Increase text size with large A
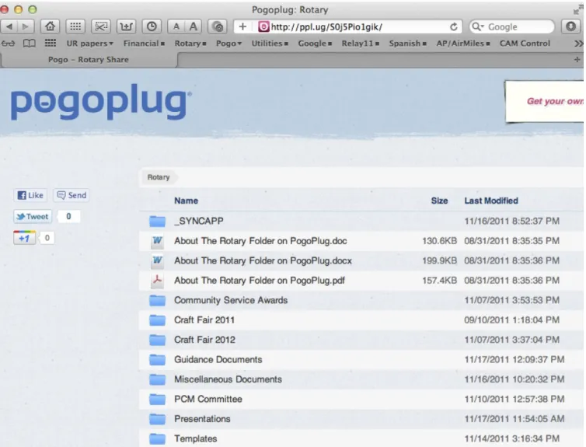The image size is (586, 447). pos(194,26)
